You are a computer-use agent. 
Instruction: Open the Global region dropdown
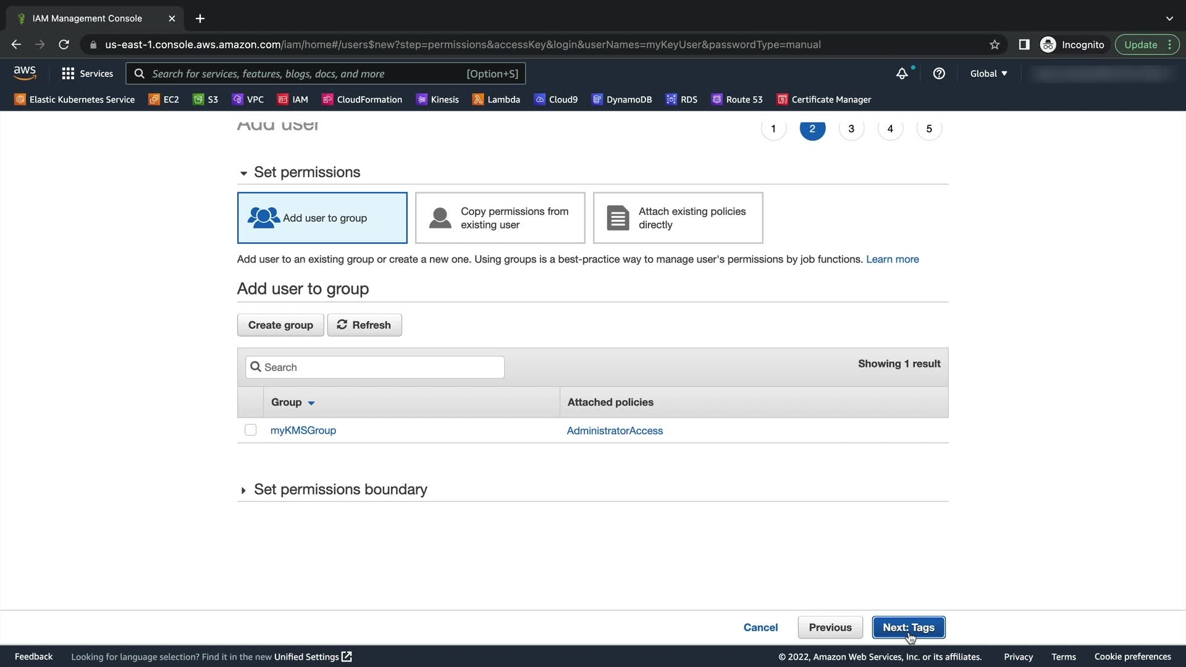[988, 73]
